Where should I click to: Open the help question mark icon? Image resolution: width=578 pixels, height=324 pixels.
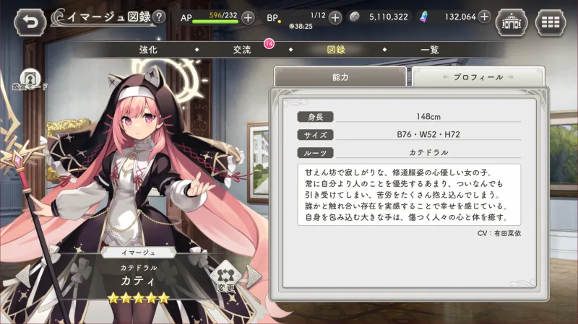pyautogui.click(x=159, y=17)
